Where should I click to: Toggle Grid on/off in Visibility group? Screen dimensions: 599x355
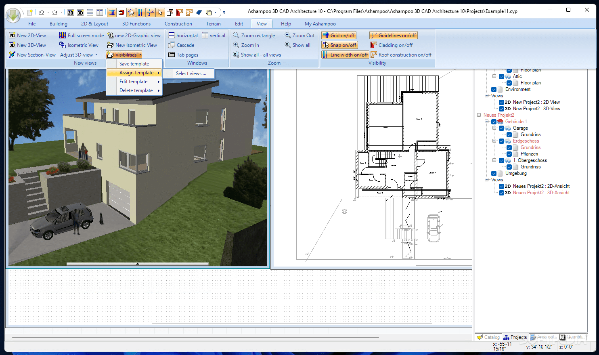click(339, 36)
